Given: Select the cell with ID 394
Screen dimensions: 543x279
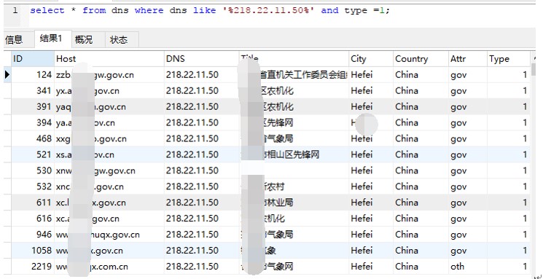Looking at the screenshot, I should coord(33,122).
